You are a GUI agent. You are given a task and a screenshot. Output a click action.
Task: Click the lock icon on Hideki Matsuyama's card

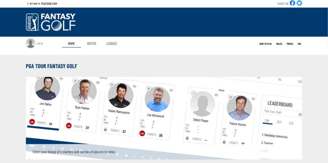[105, 129]
